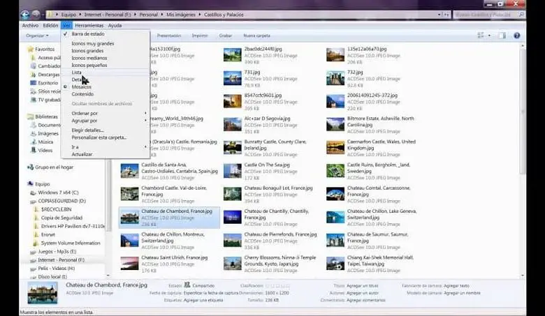
Task: Select the Descargas folder icon in sidebar
Action: coord(34,74)
